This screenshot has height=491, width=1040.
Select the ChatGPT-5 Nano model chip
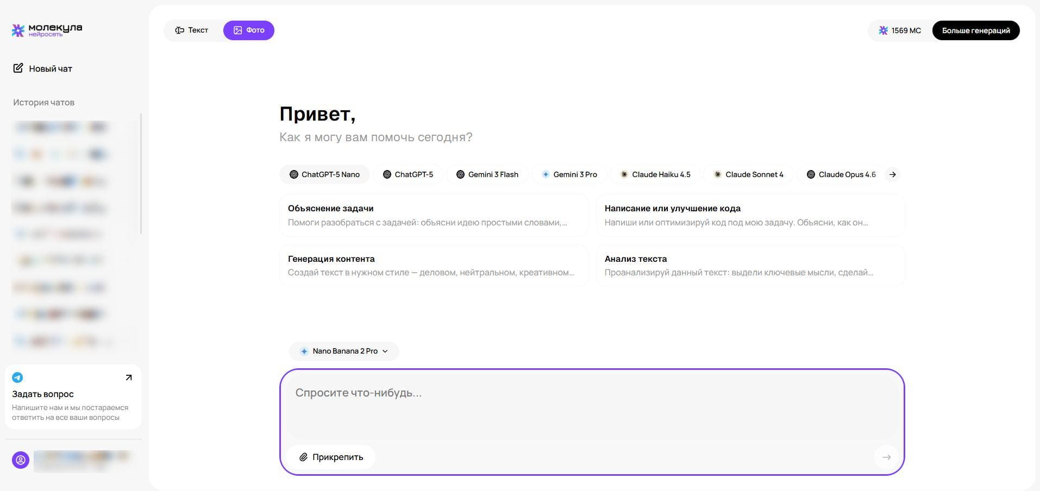tap(324, 174)
